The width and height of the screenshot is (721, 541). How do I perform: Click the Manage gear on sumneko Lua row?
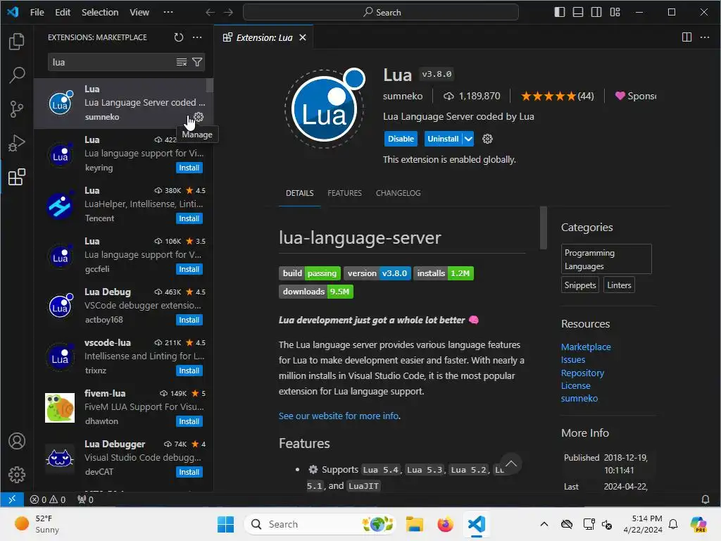(199, 117)
